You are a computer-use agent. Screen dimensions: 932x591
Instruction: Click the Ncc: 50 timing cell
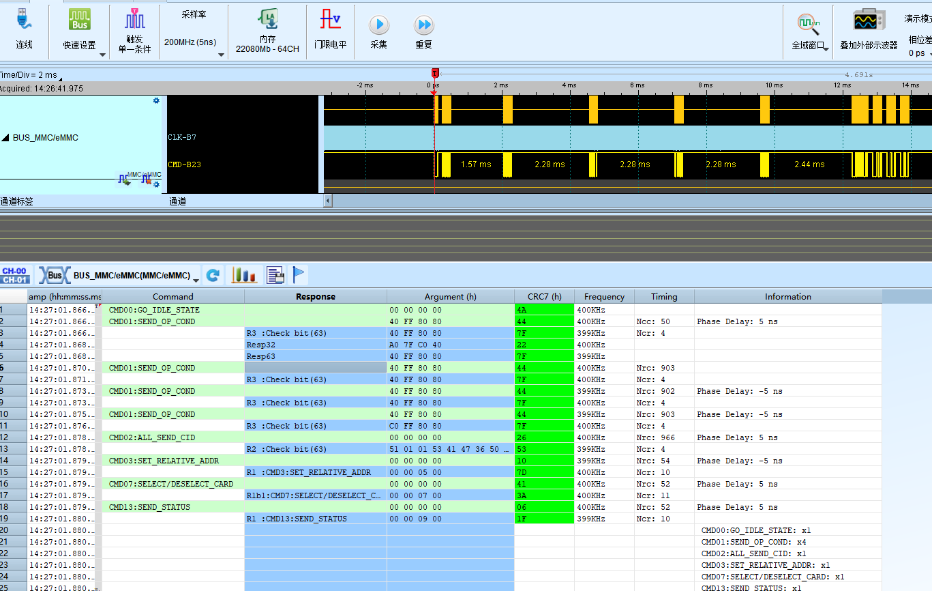tap(664, 321)
